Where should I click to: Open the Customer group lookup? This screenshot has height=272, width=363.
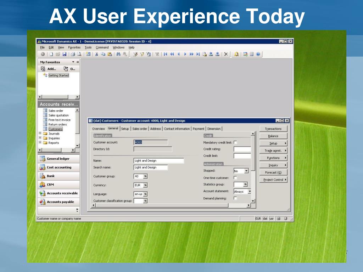pos(145,176)
